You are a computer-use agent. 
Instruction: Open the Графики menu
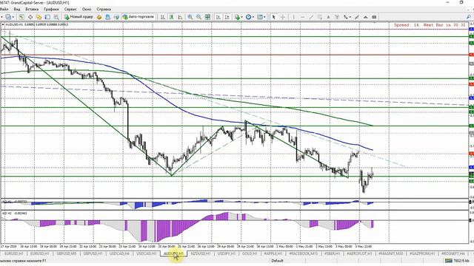(51, 10)
